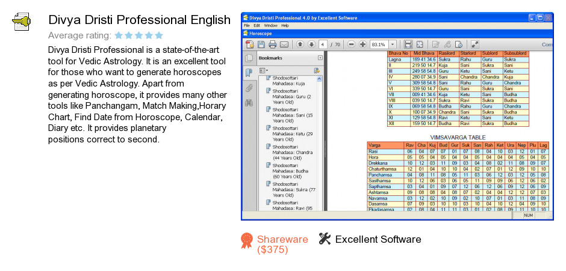566x271 pixels.
Task: Go to previous page with up arrow
Action: tap(300, 44)
